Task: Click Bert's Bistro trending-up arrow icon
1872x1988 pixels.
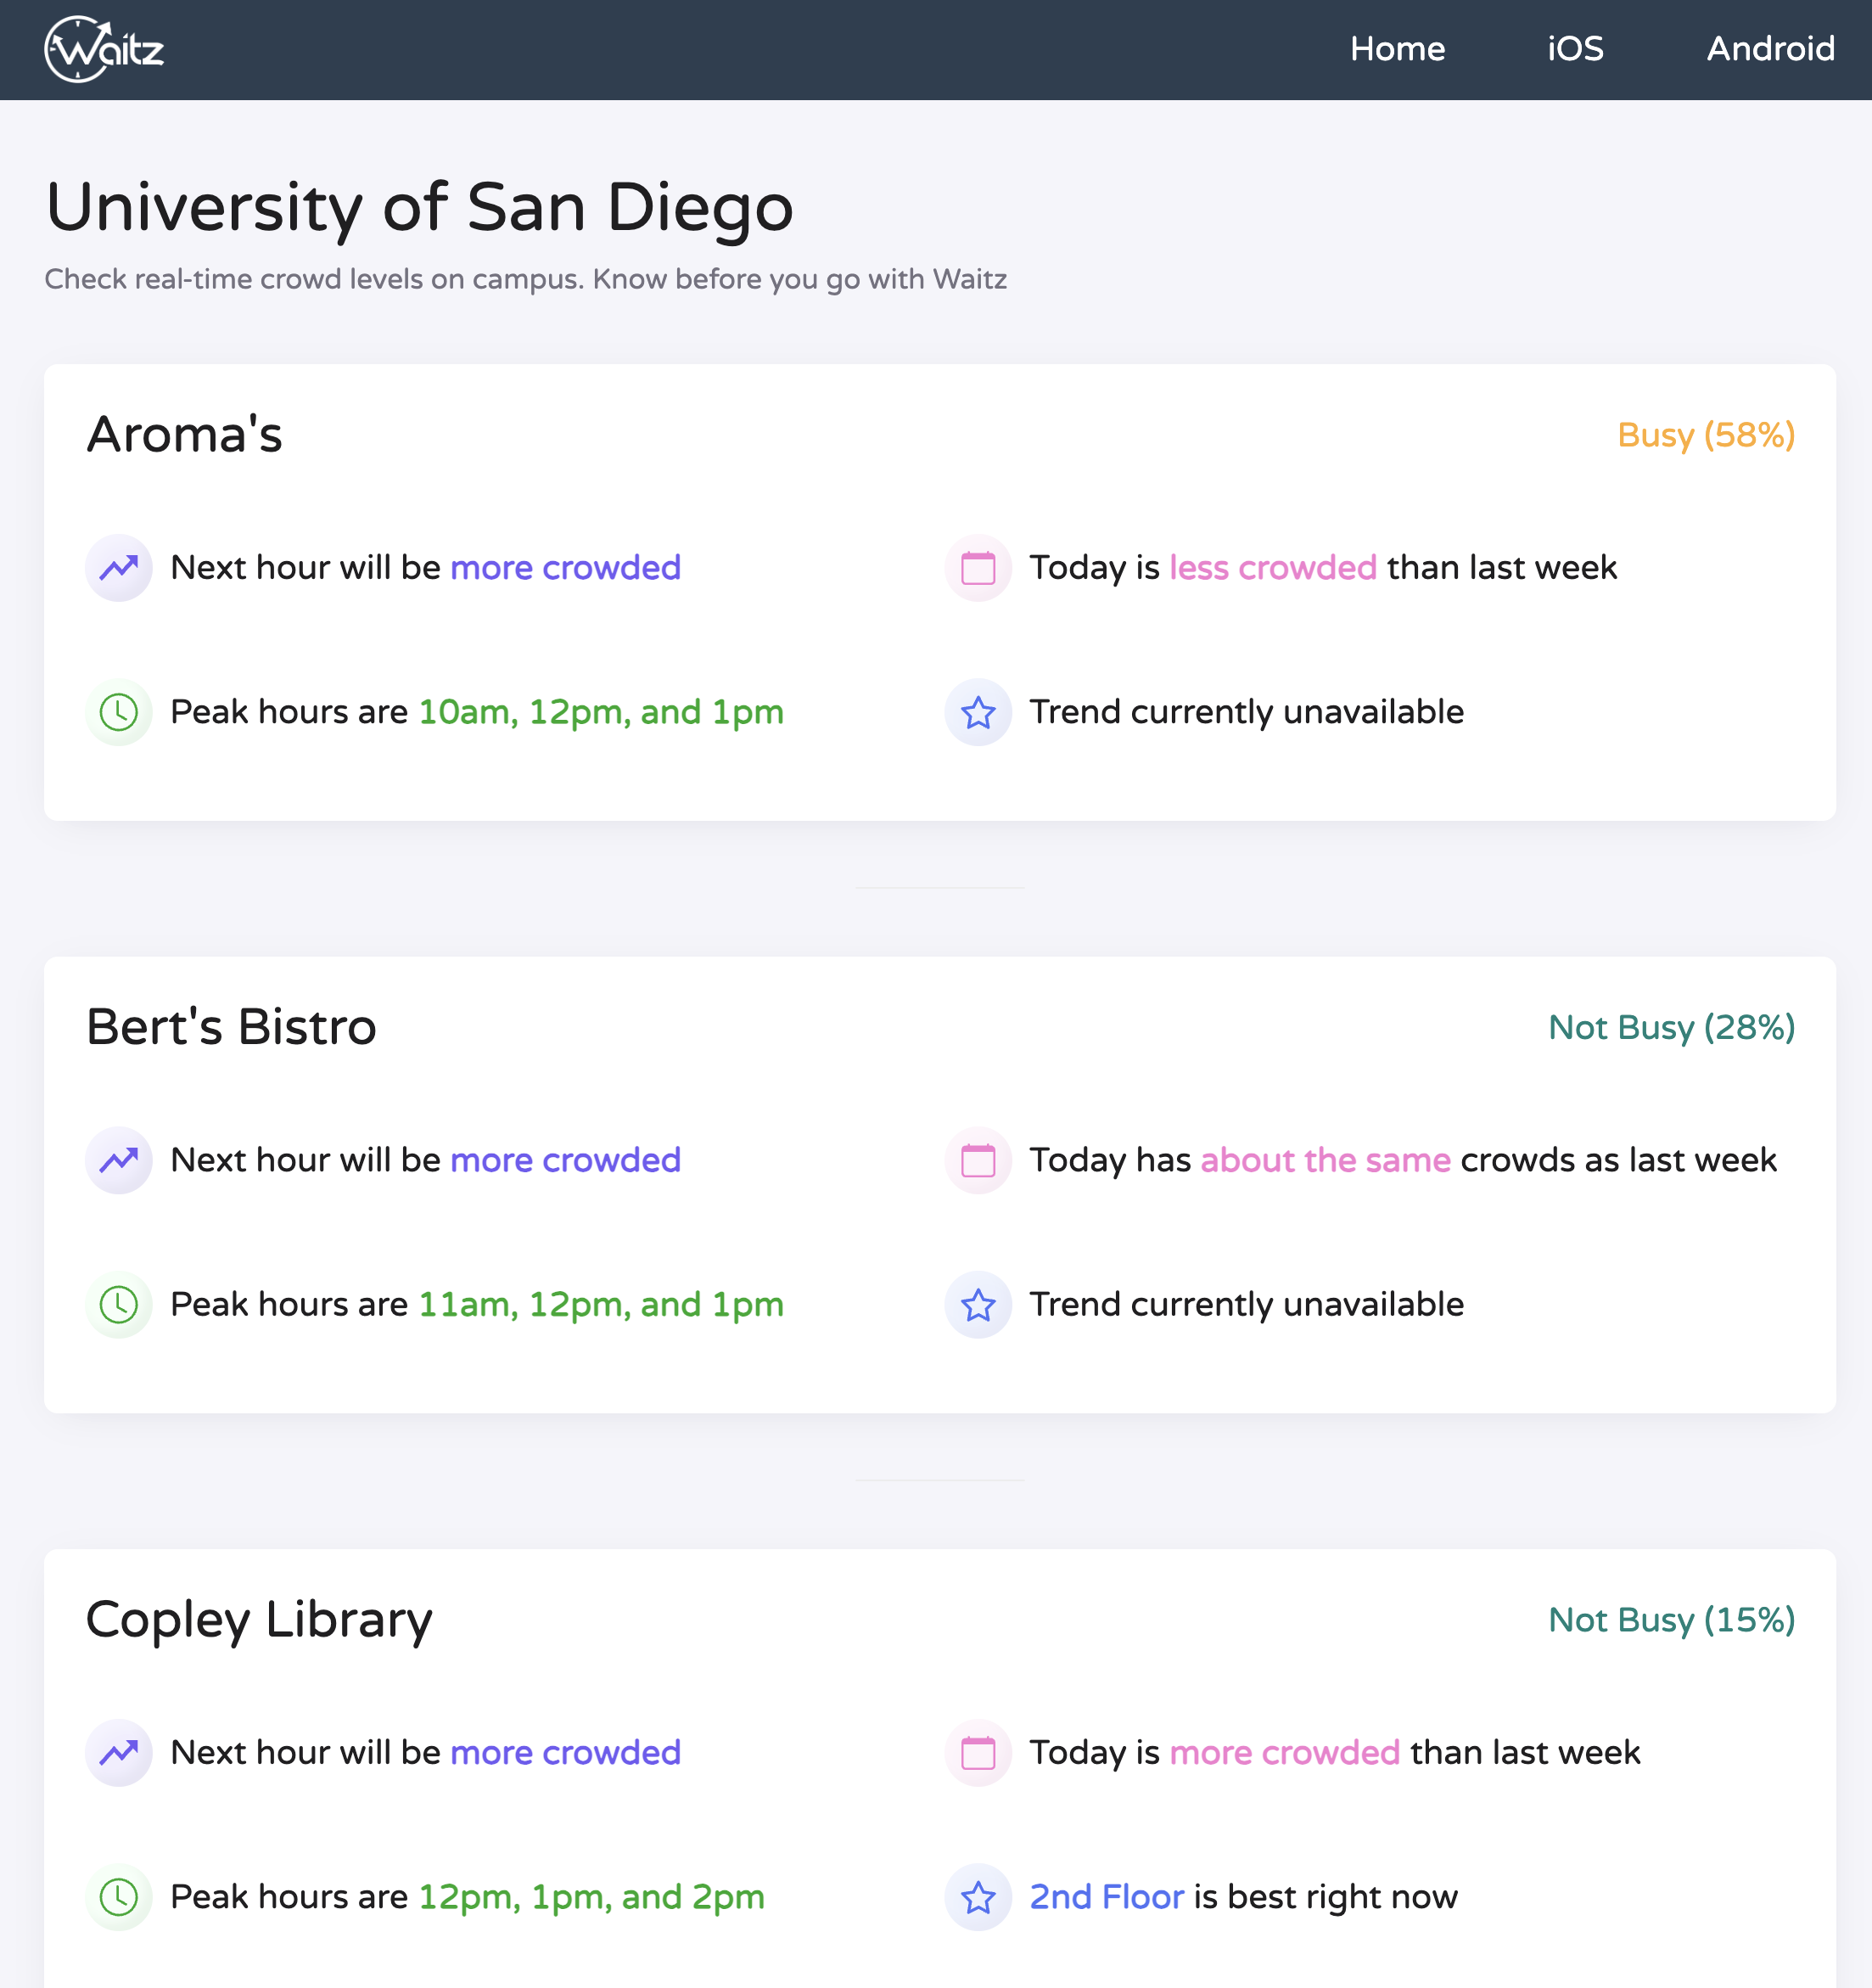Action: coord(119,1160)
